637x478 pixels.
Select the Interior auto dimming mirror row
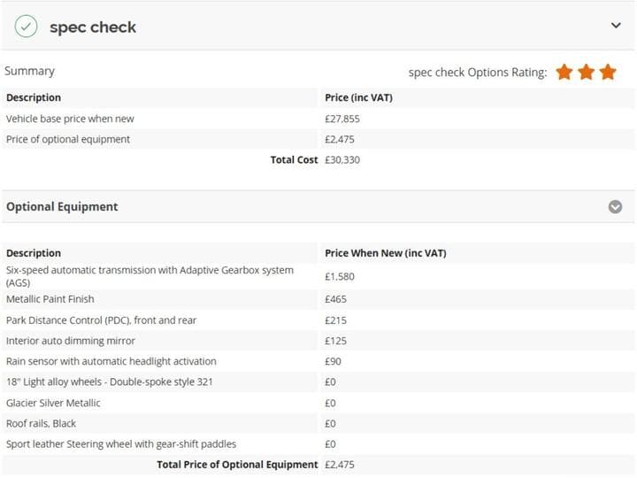(x=318, y=341)
